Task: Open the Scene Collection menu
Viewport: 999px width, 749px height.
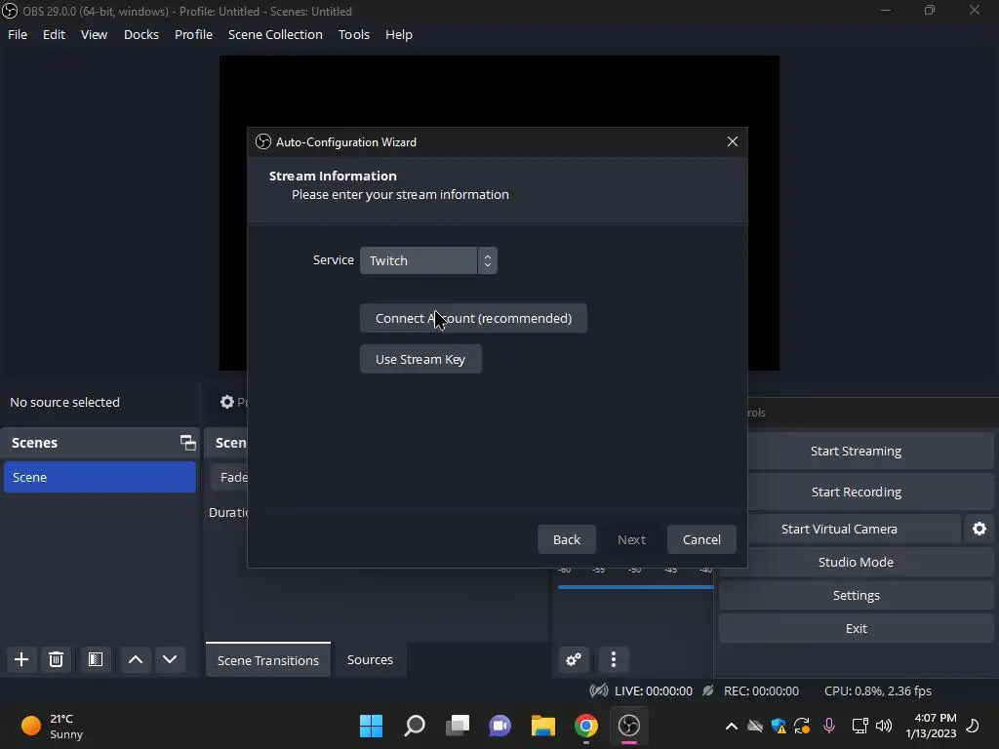Action: coord(275,34)
